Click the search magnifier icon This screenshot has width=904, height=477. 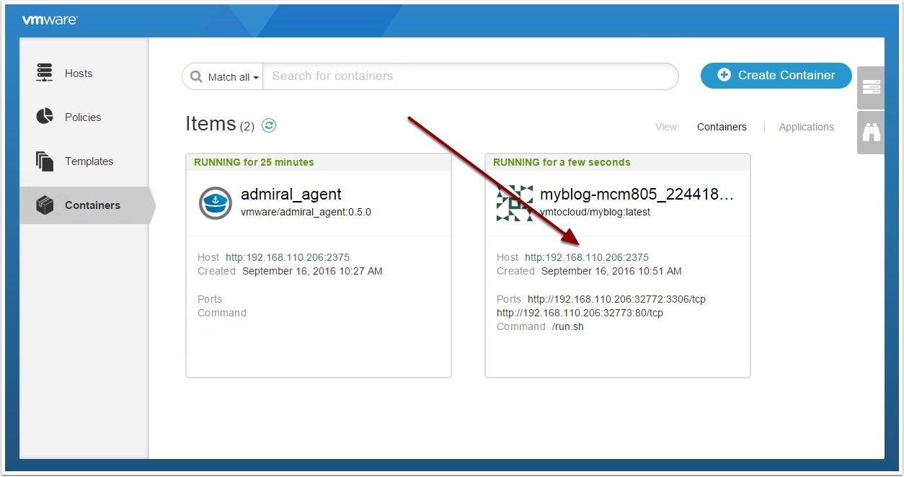pyautogui.click(x=196, y=76)
